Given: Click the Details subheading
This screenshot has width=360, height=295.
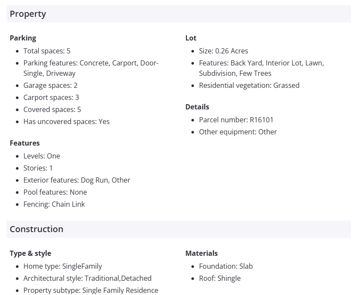Looking at the screenshot, I should pyautogui.click(x=197, y=107).
